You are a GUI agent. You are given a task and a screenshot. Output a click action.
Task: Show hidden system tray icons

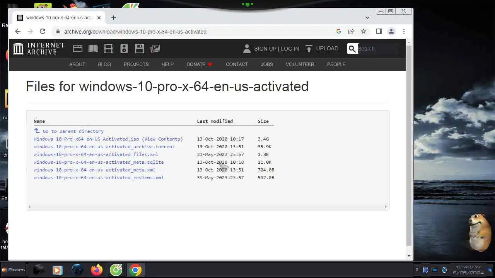pyautogui.click(x=417, y=270)
